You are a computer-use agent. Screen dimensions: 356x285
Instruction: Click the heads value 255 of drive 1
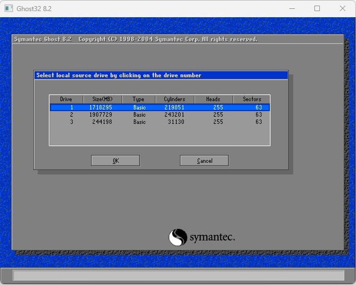(x=218, y=107)
